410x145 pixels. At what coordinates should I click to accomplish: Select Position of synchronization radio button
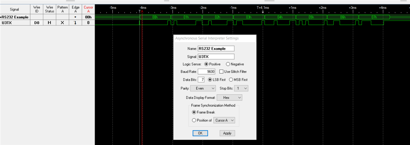(x=194, y=120)
